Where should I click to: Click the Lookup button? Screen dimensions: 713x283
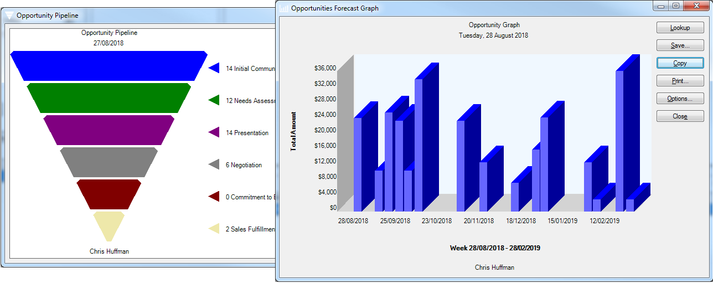tap(680, 28)
